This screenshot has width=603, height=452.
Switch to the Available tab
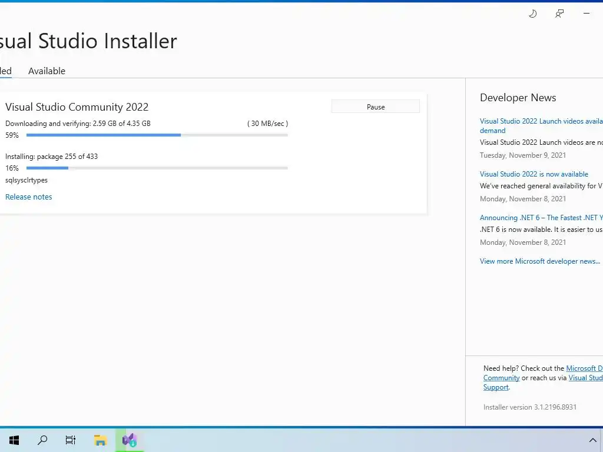47,71
